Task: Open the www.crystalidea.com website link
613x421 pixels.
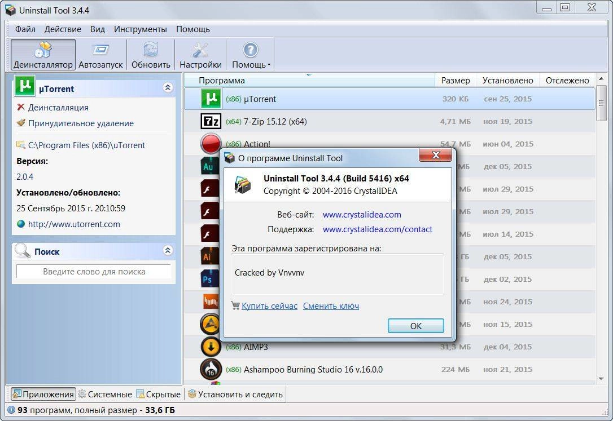Action: (x=362, y=215)
